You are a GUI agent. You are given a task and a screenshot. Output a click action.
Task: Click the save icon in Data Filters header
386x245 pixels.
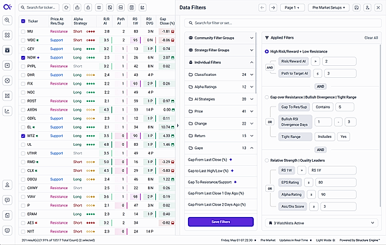click(357, 7)
